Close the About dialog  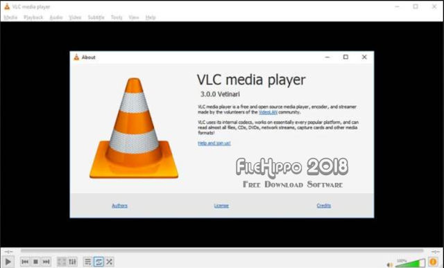pyautogui.click(x=364, y=57)
